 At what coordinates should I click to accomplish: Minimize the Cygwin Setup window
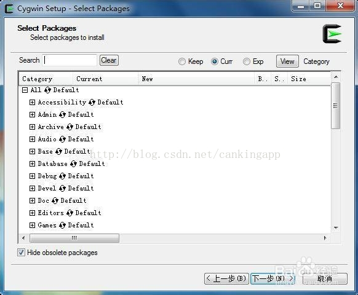coord(300,6)
